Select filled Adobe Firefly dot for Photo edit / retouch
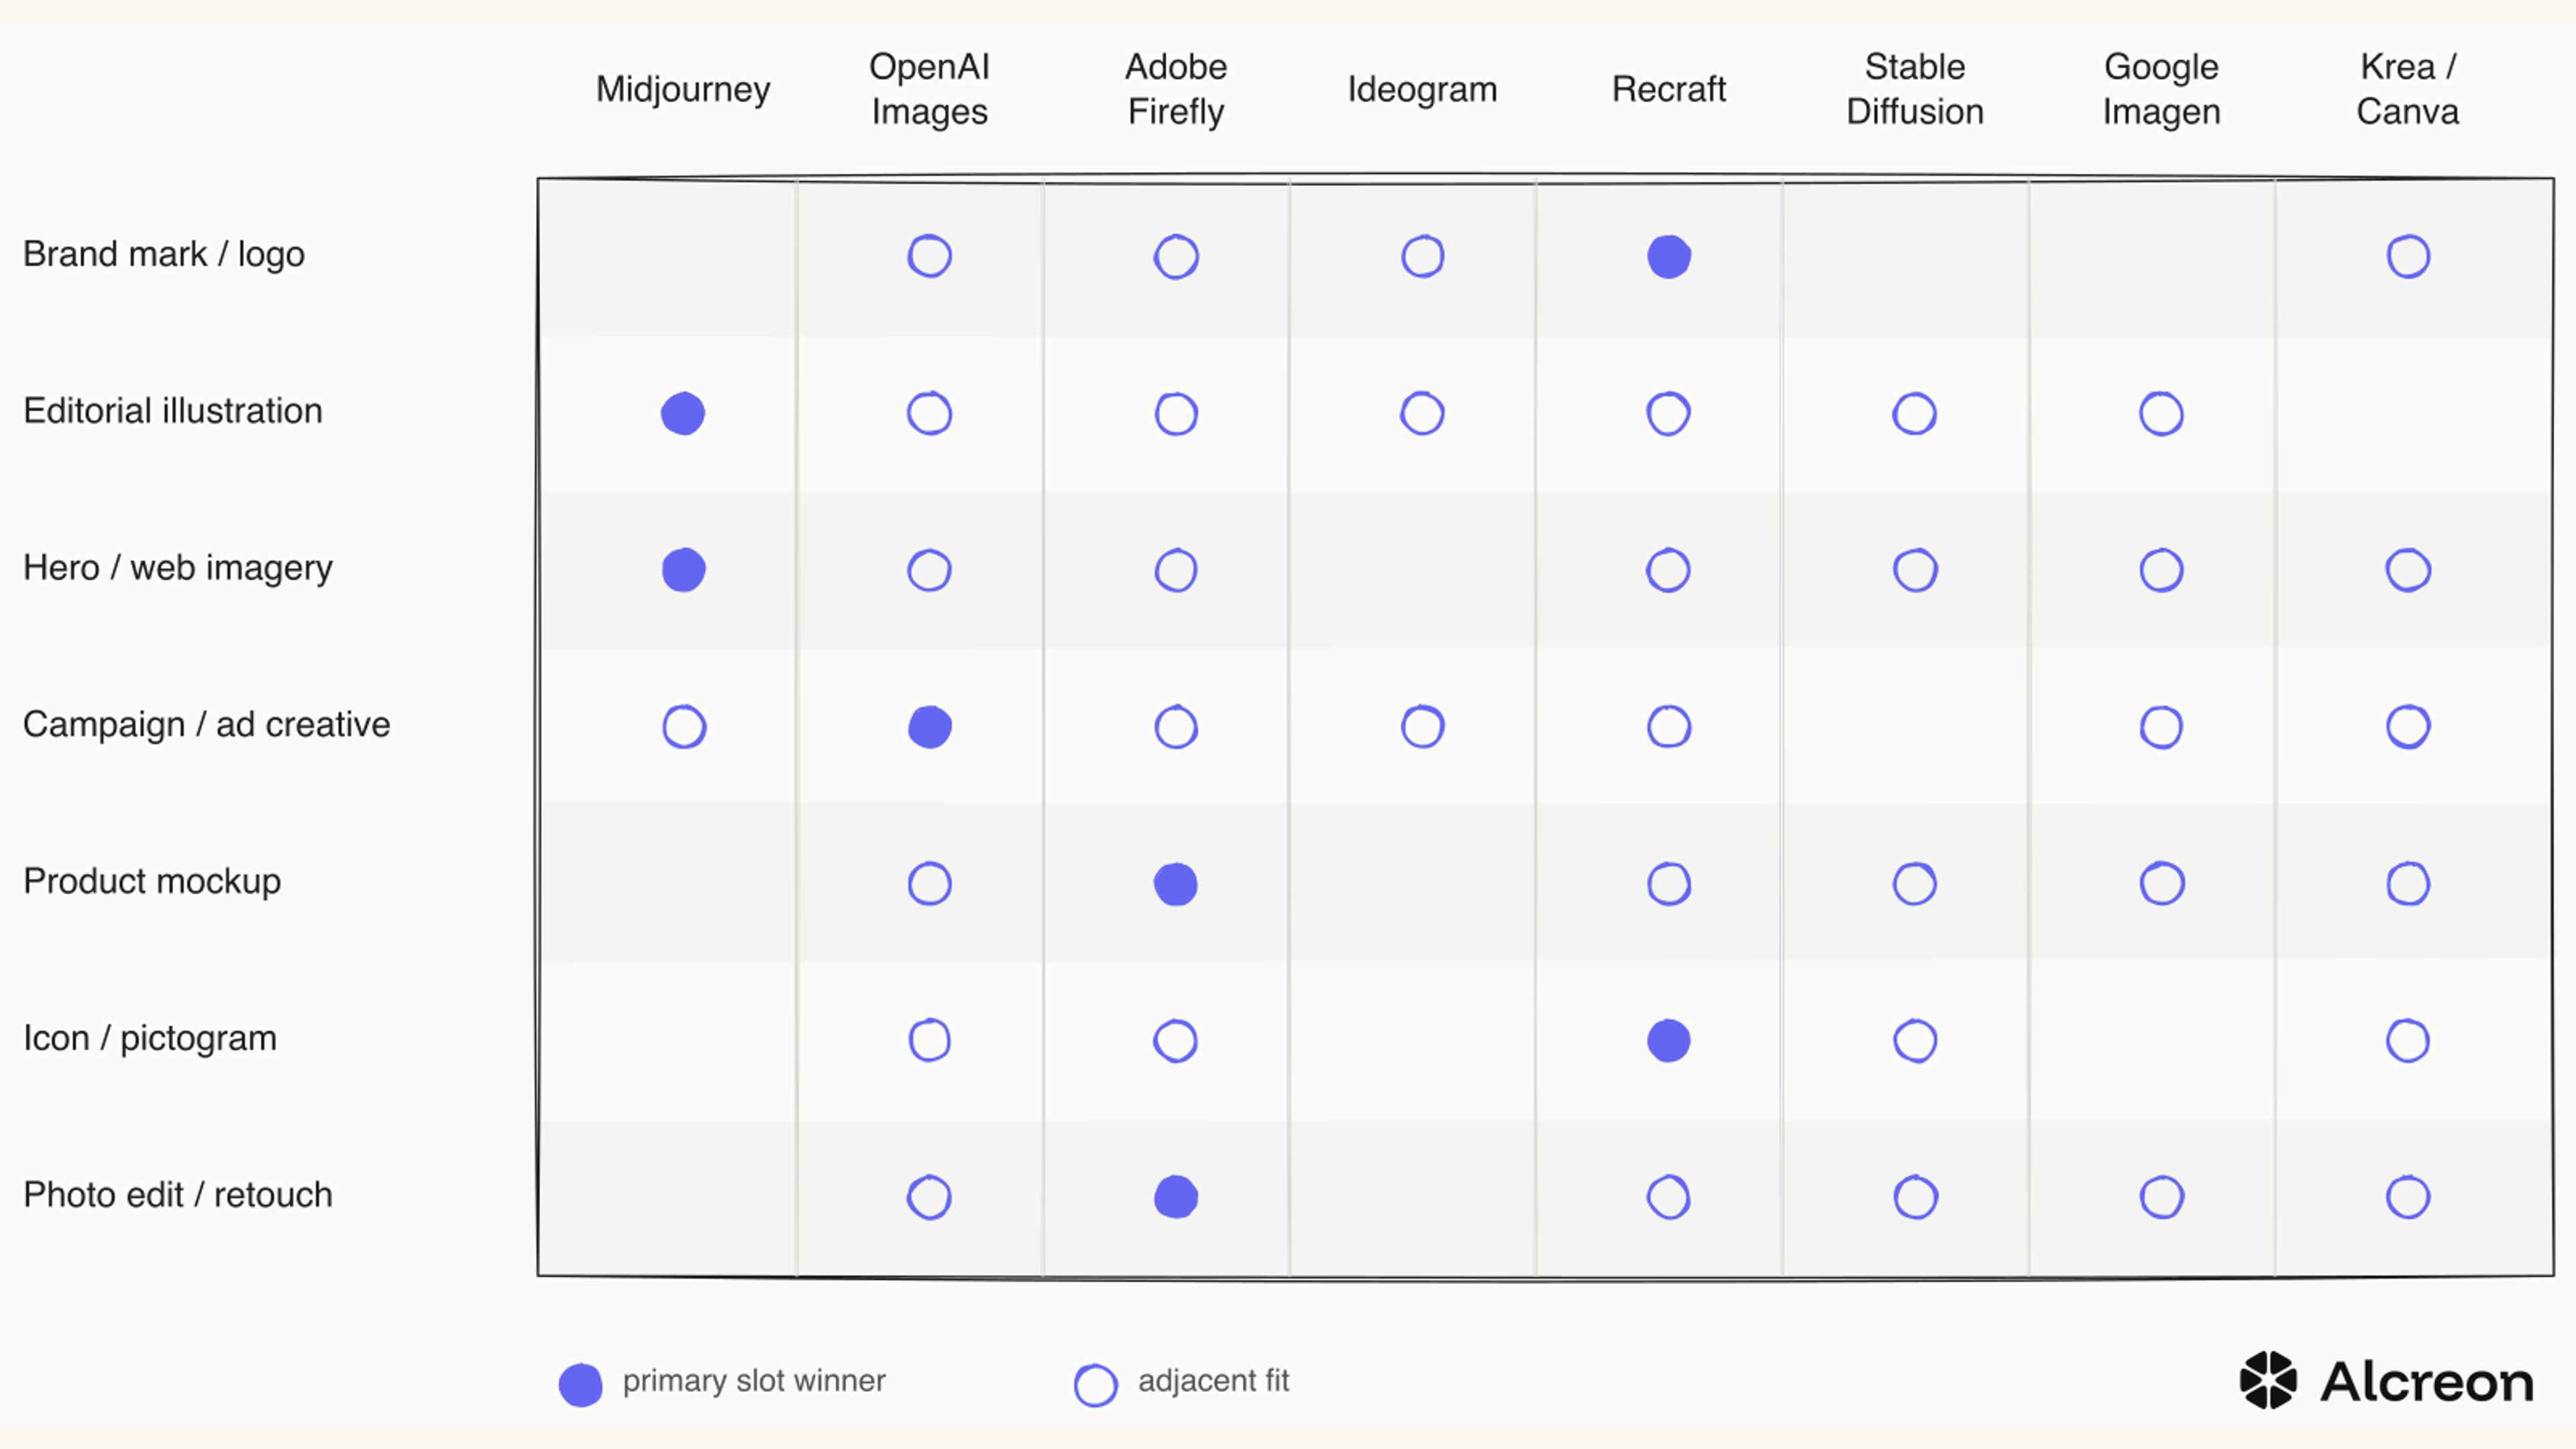2576x1449 pixels. tap(1176, 1197)
